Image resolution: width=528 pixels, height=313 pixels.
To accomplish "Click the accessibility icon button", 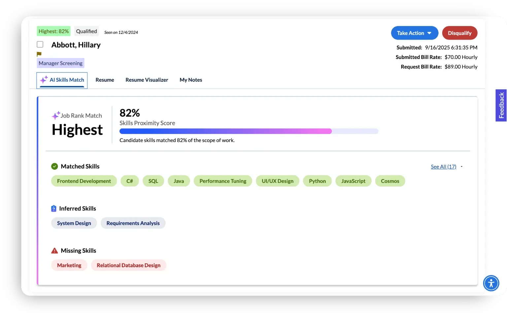I will 491,283.
